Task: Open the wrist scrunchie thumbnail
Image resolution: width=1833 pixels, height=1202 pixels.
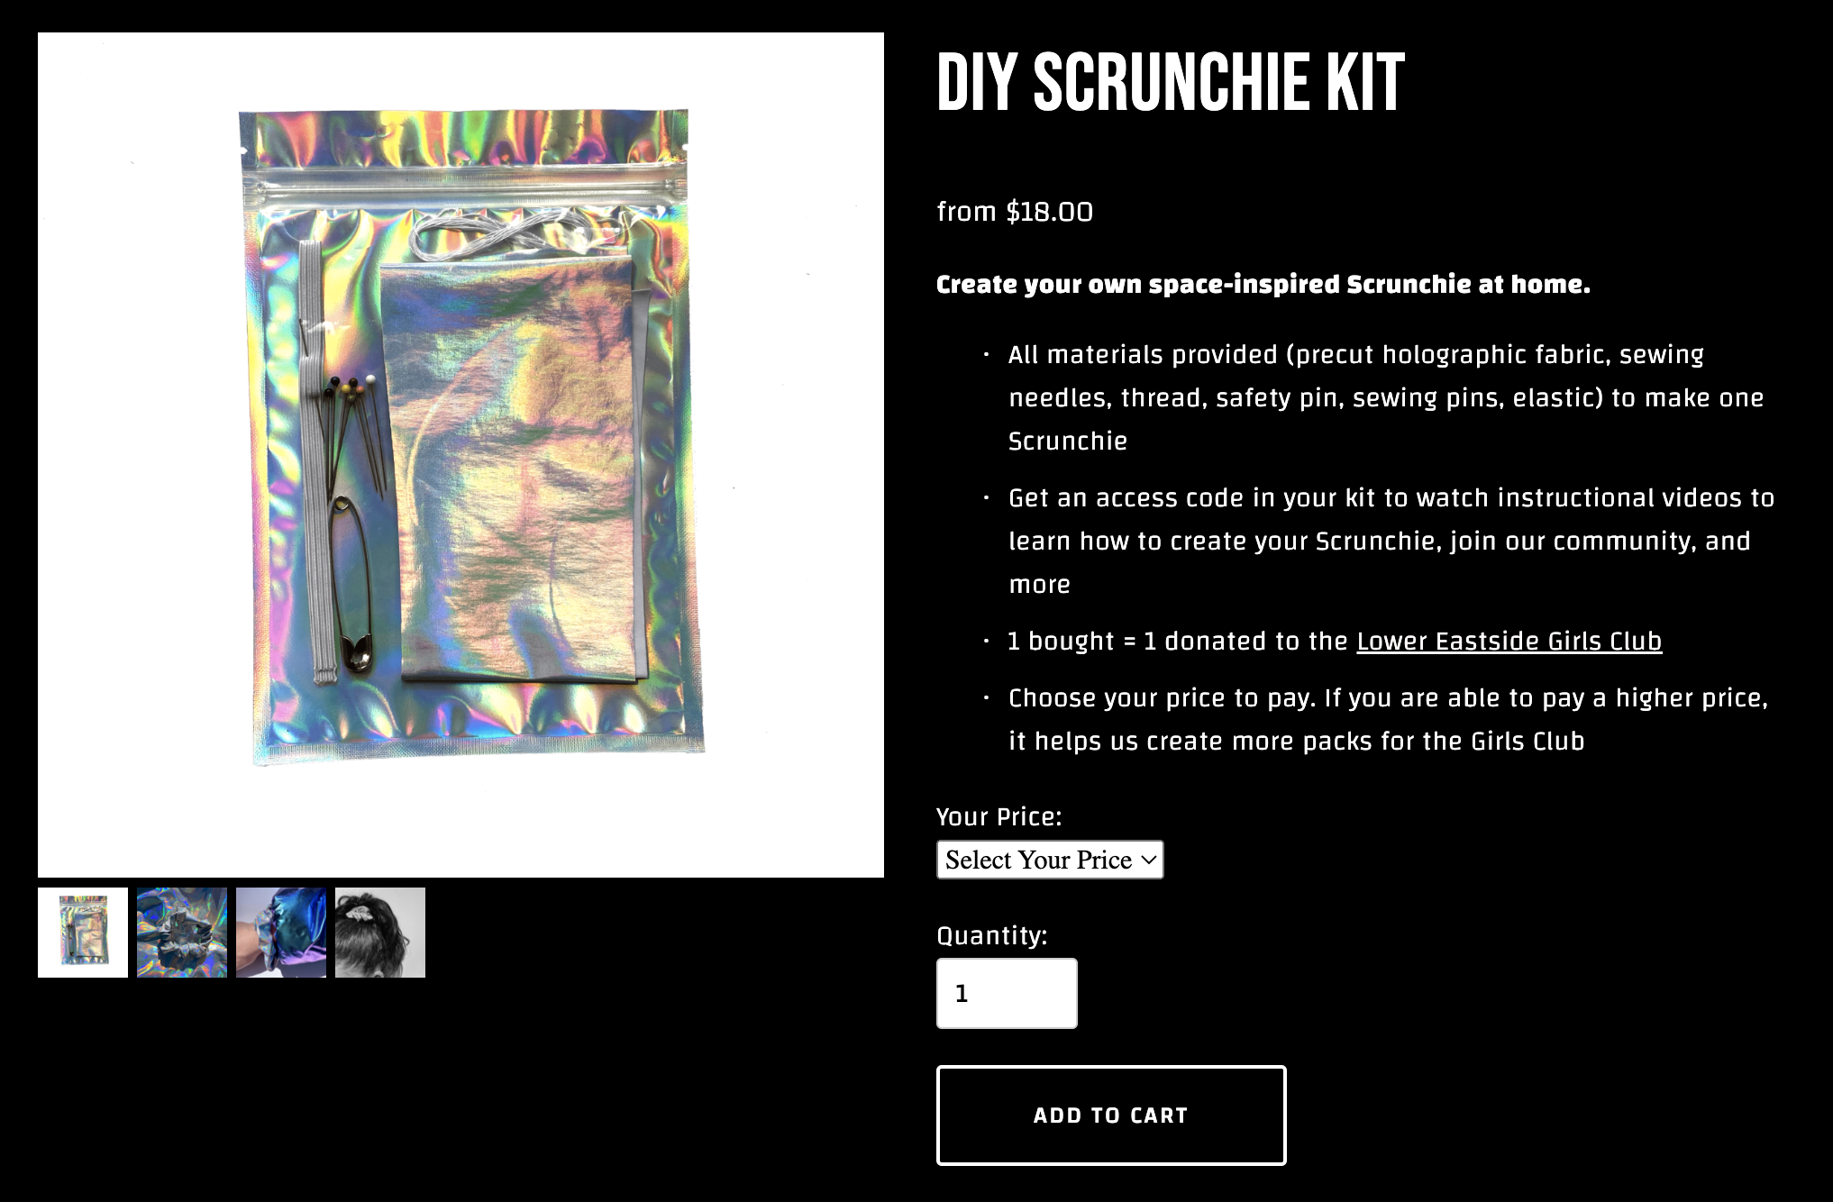Action: [281, 933]
